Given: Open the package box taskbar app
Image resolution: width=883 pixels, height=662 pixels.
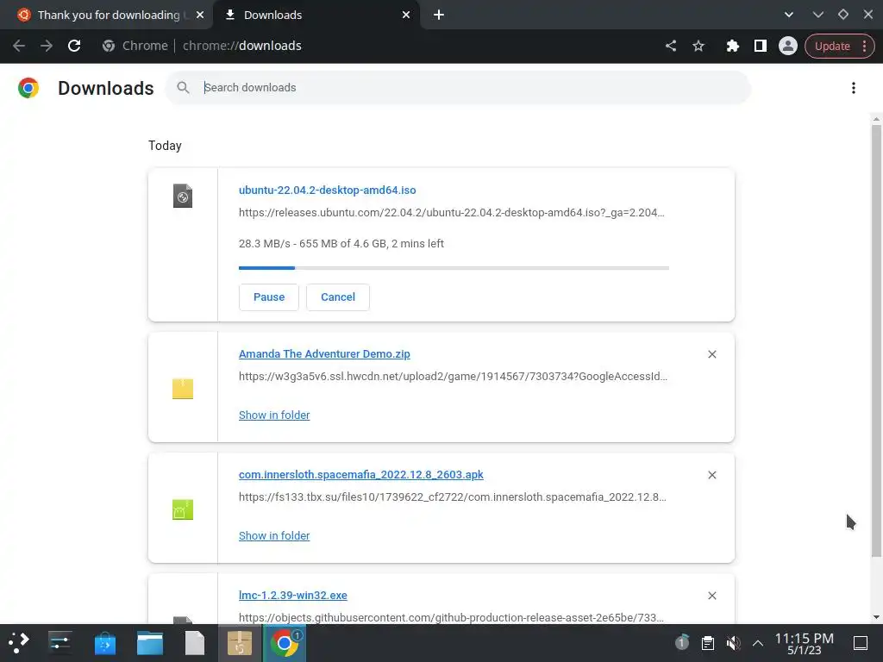Looking at the screenshot, I should [240, 643].
